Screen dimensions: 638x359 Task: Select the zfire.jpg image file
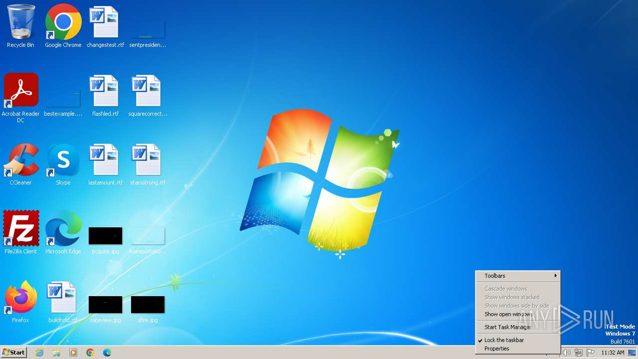point(148,309)
